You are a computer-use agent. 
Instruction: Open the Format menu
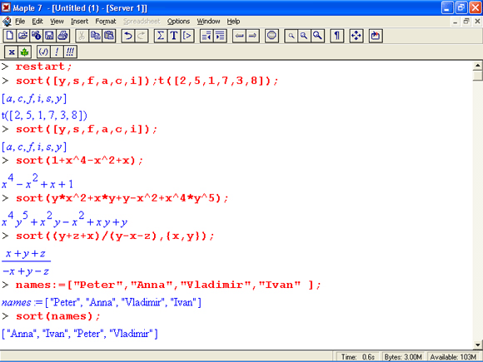(106, 22)
